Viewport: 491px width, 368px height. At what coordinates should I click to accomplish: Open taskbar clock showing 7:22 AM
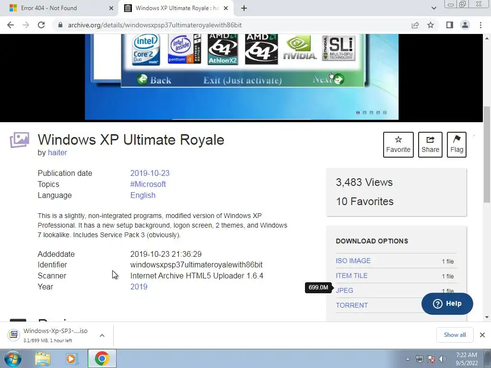pyautogui.click(x=467, y=359)
